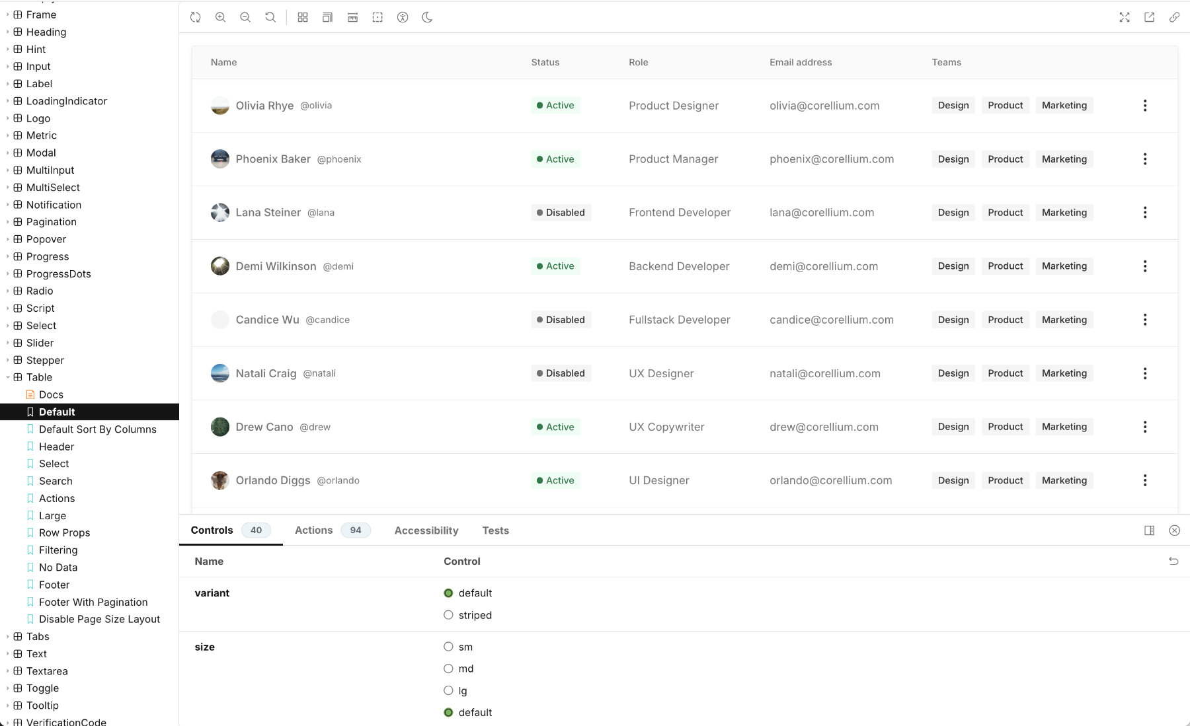Open the Default Sort By Columns story

tap(97, 429)
